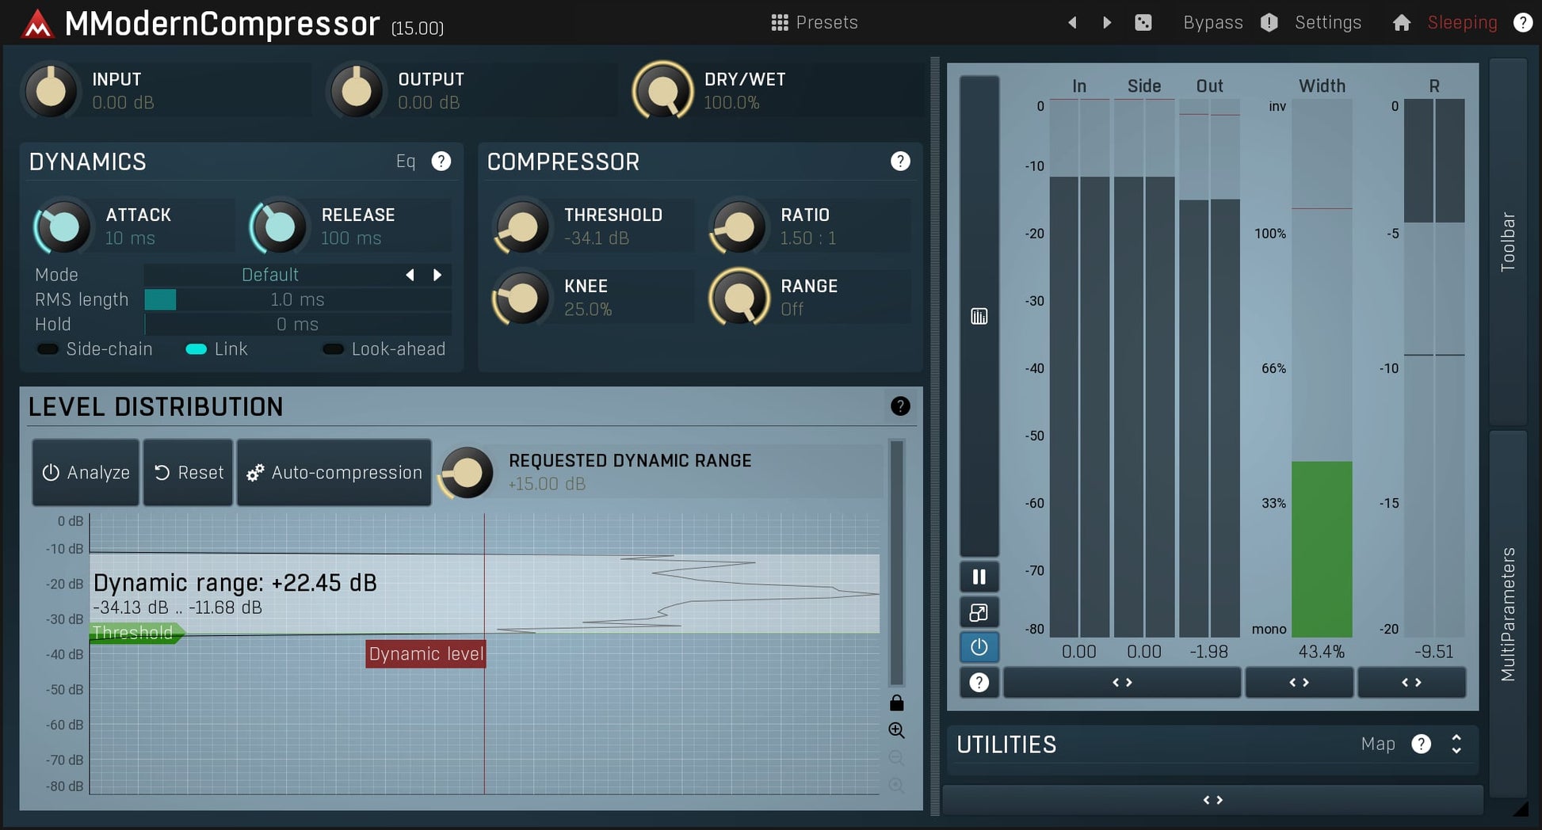The height and width of the screenshot is (830, 1542).
Task: Expand the Width meter settings chevrons
Action: (x=1300, y=682)
